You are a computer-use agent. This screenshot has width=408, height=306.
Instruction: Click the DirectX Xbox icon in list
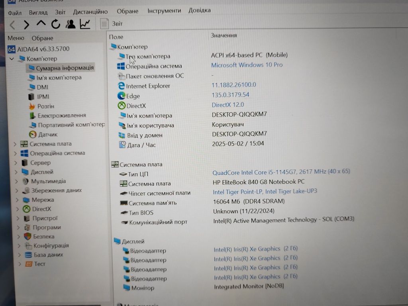point(122,106)
